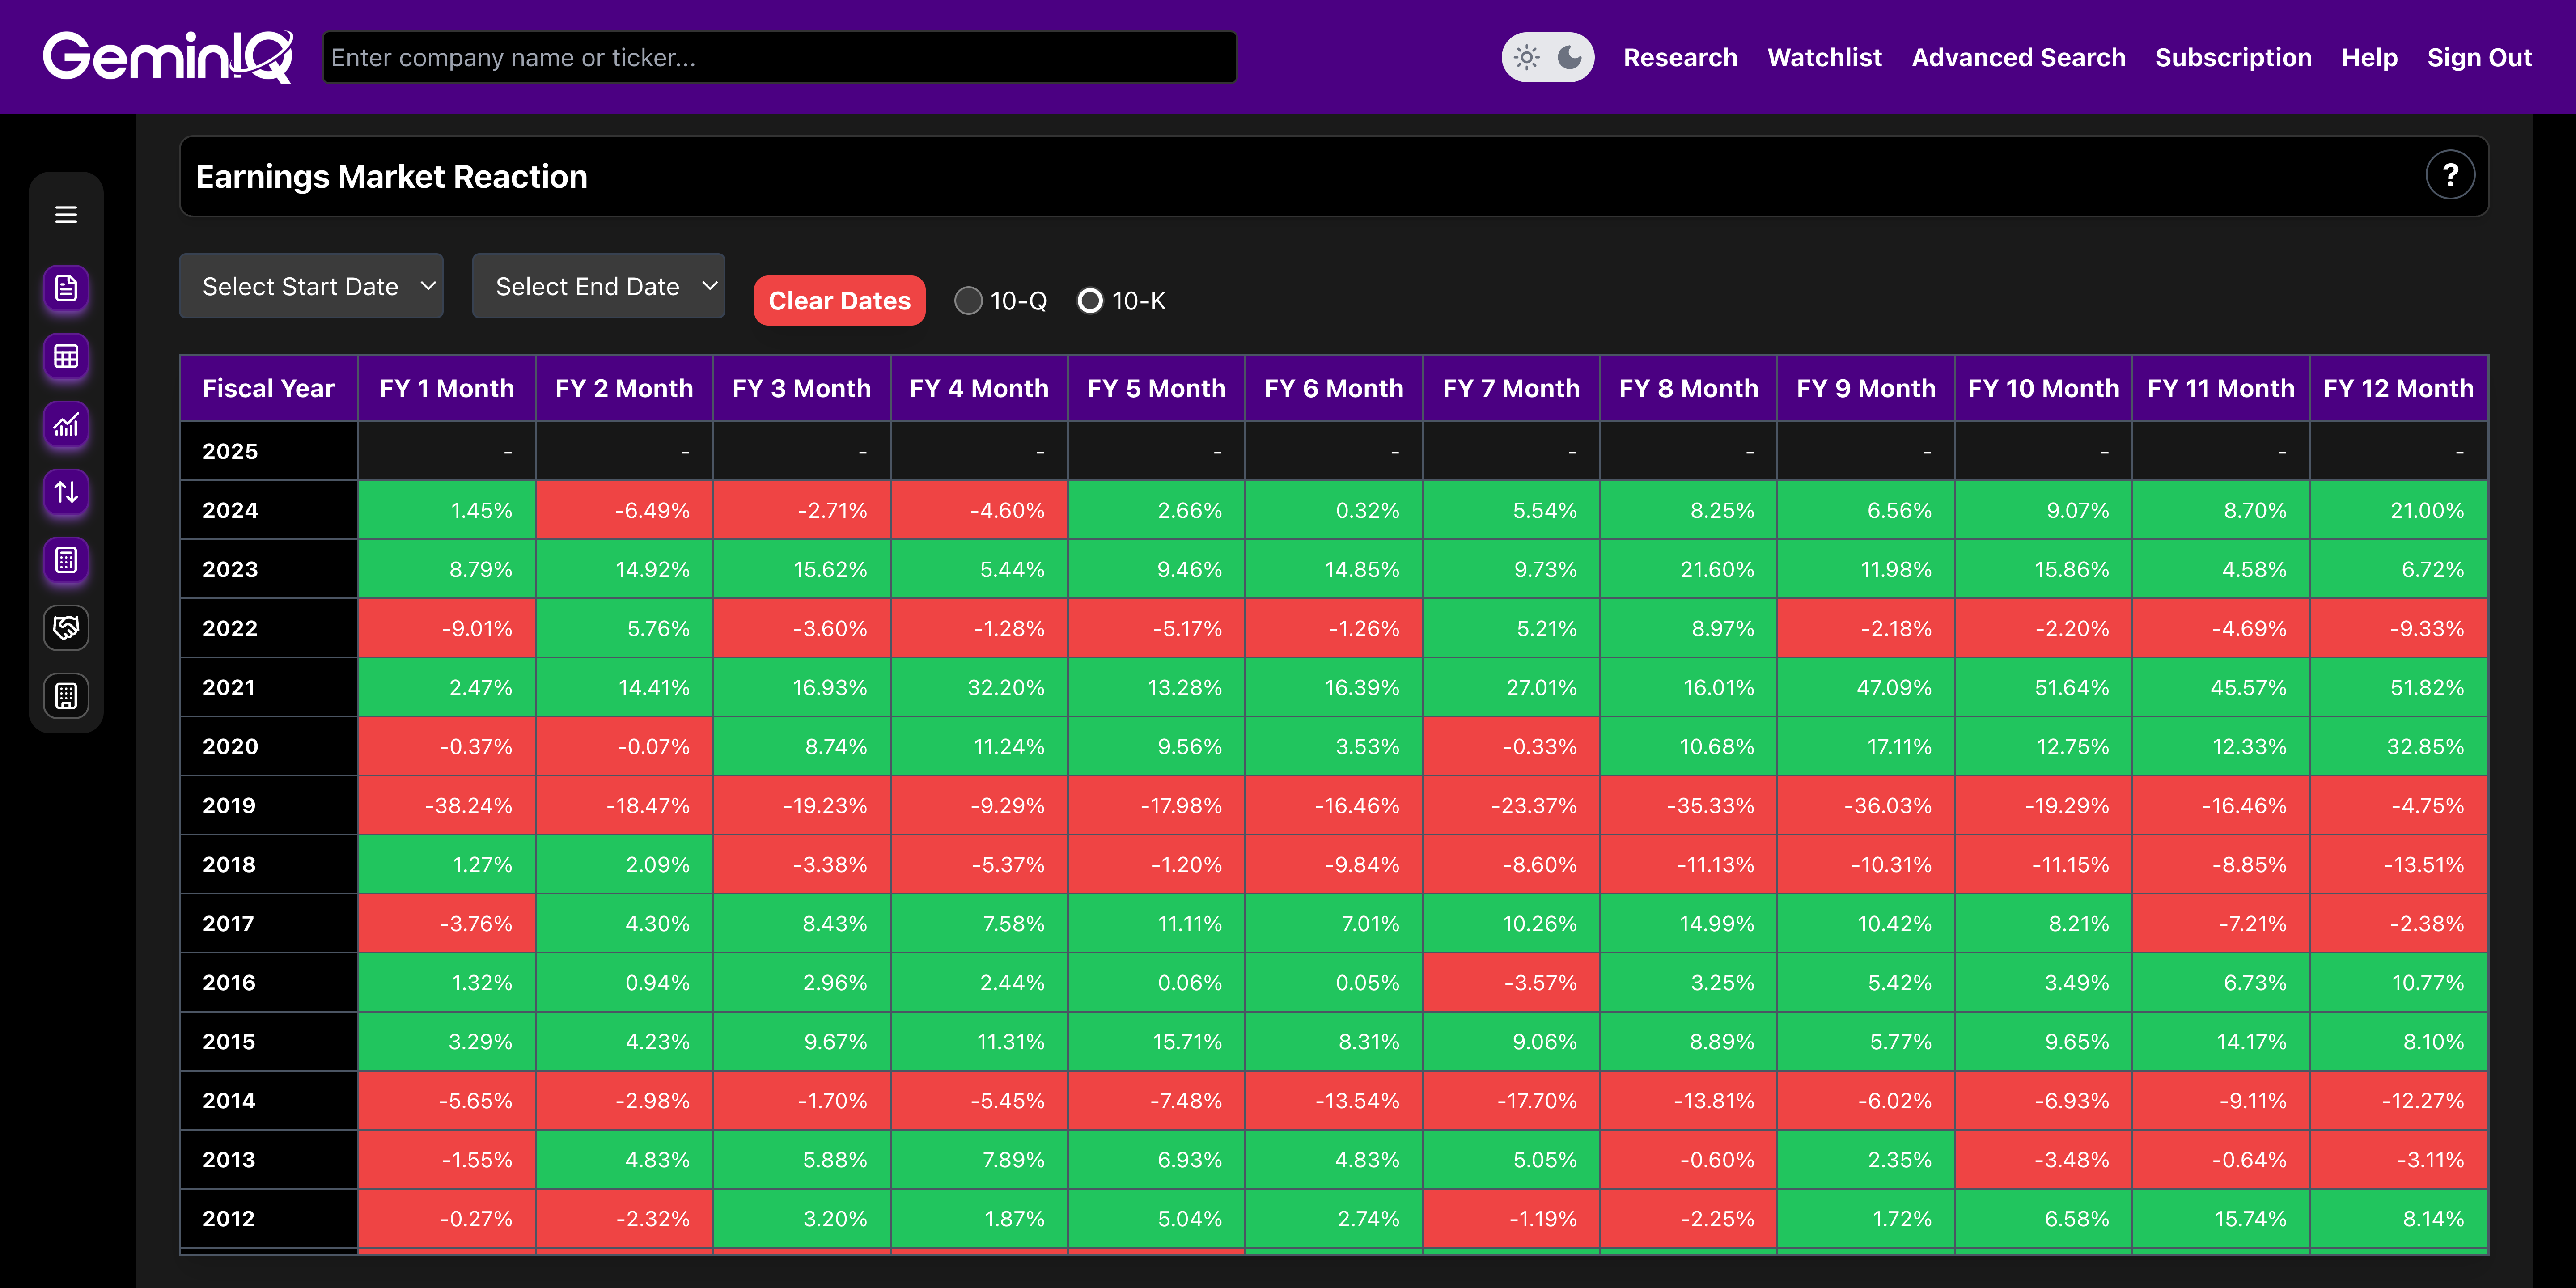Open the calculator sidebar icon
This screenshot has width=2576, height=1288.
(66, 560)
